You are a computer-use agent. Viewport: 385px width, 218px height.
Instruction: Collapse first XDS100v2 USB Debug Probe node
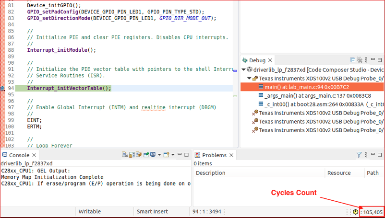point(249,79)
